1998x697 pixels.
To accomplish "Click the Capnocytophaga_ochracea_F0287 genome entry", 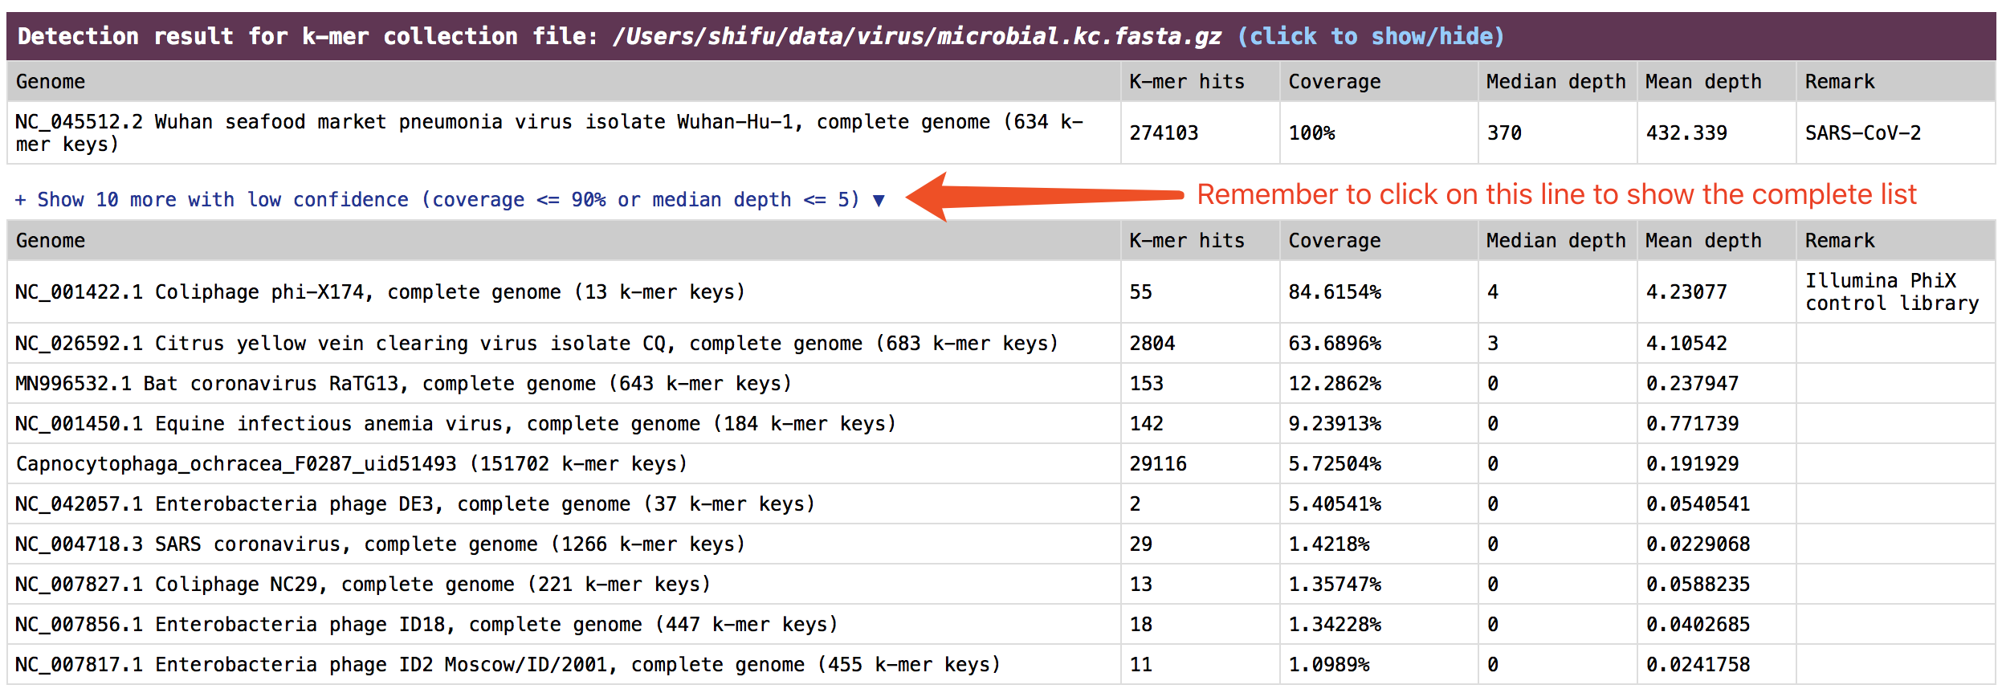I will point(351,463).
